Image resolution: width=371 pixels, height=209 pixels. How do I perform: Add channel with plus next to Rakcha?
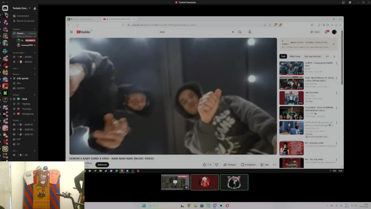pos(34,120)
